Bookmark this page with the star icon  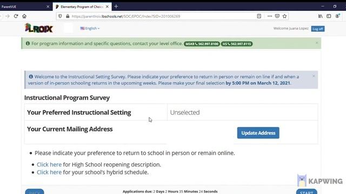[x=285, y=16]
